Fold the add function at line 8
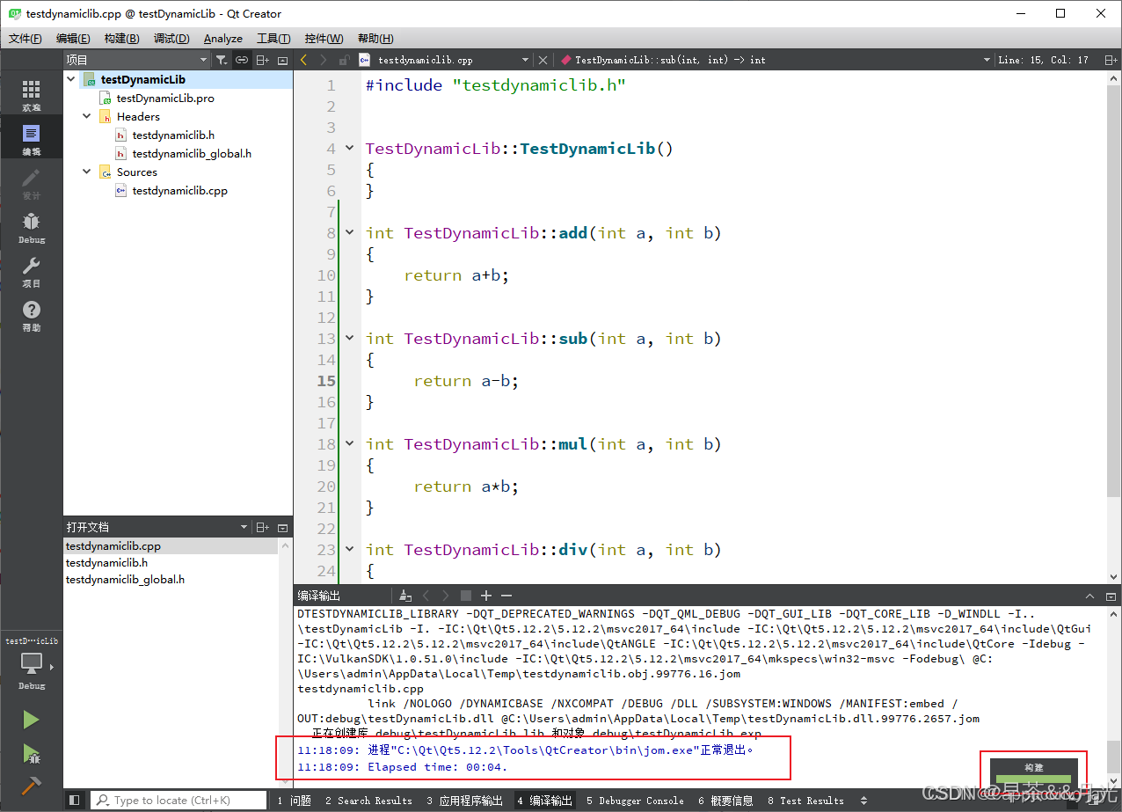 pos(349,233)
